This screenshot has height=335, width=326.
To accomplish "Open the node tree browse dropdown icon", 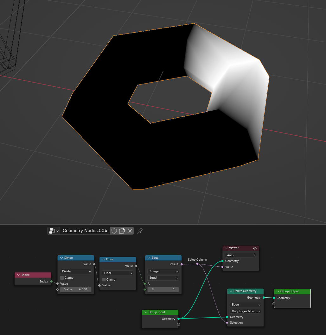I will 54,231.
